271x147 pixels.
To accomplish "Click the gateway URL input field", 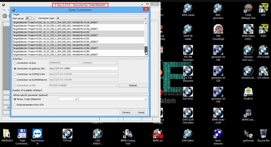I will pyautogui.click(x=84, y=68).
